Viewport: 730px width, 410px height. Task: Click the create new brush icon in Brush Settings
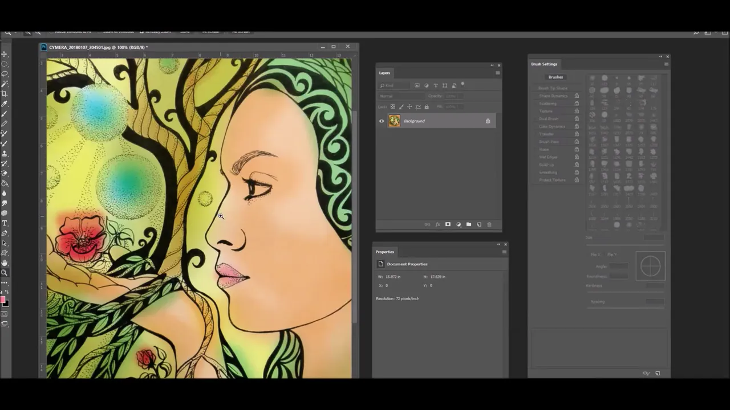click(x=658, y=373)
